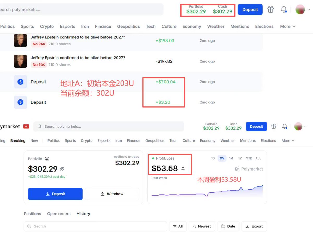The height and width of the screenshot is (235, 313).
Task: Switch to the Positions tab
Action: point(32,214)
